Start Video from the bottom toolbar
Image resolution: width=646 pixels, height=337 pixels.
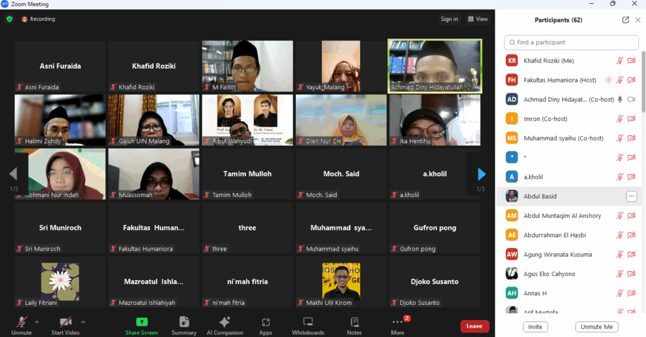pos(65,325)
